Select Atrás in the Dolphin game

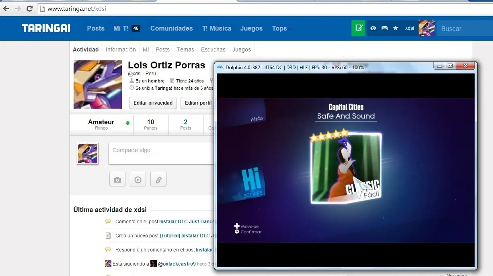[257, 118]
